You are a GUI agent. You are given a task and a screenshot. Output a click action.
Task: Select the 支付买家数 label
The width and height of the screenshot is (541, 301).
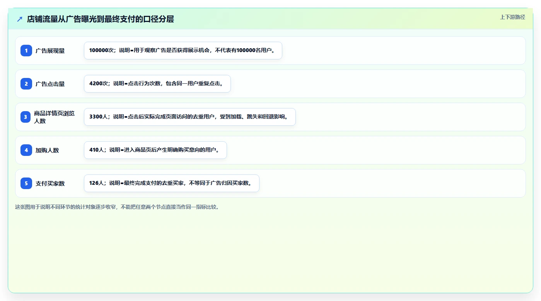50,183
